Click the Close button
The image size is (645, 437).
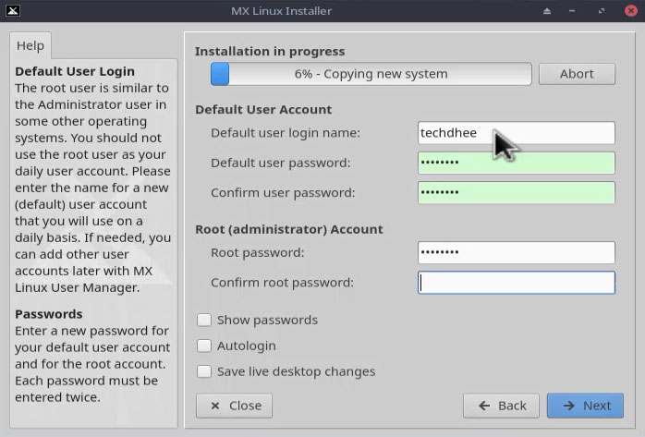[234, 406]
